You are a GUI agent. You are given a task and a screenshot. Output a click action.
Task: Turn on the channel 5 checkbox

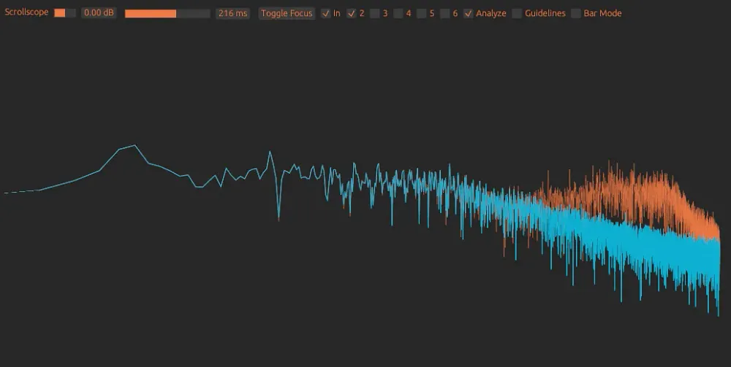(x=422, y=13)
